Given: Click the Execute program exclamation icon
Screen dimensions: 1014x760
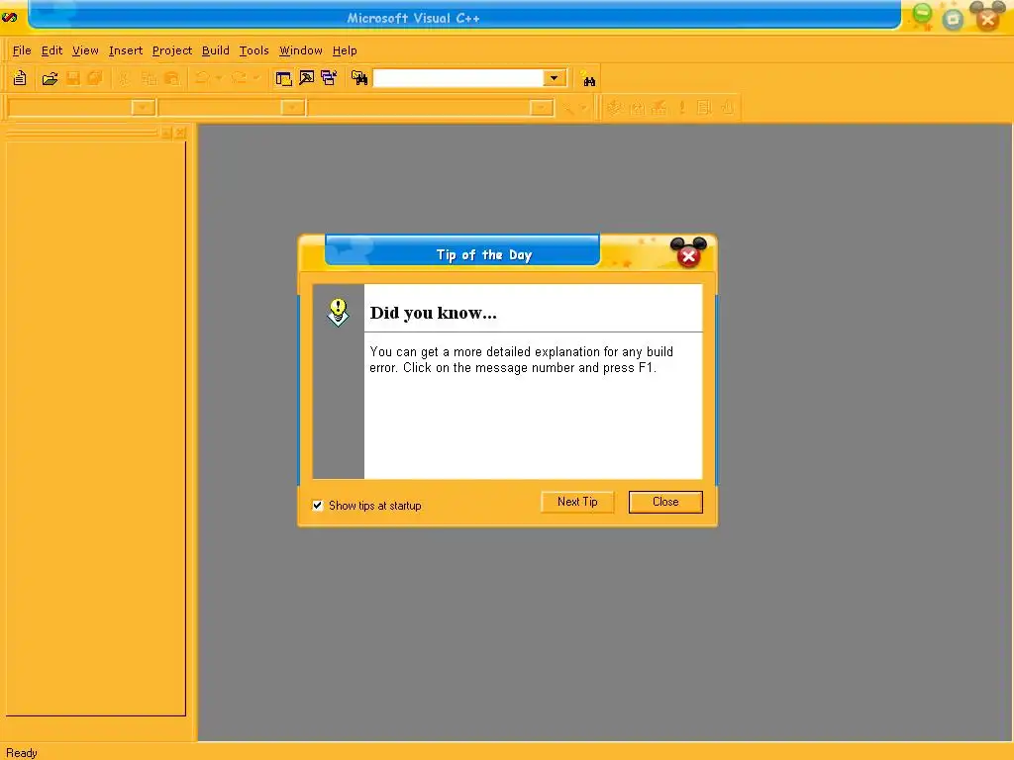Looking at the screenshot, I should point(681,108).
